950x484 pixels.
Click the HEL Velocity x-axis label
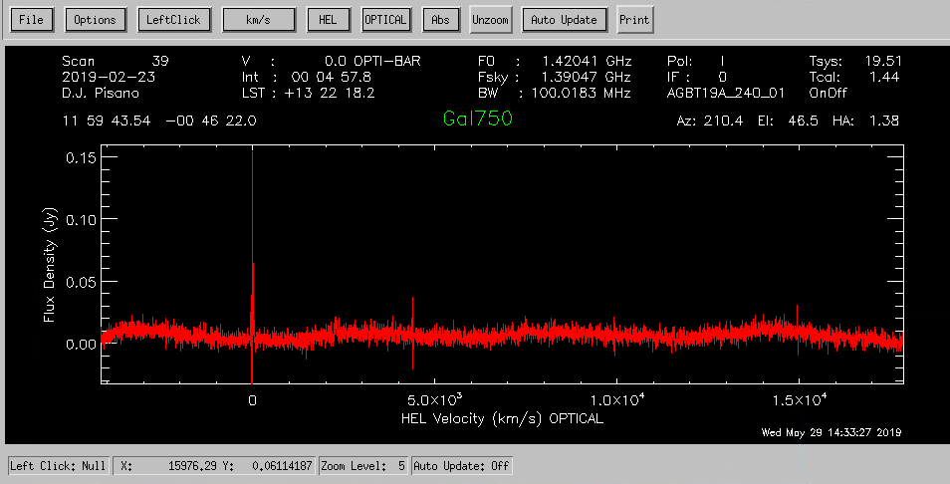pyautogui.click(x=502, y=419)
